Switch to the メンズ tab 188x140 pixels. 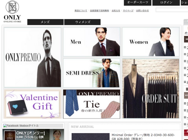[x=45, y=22]
